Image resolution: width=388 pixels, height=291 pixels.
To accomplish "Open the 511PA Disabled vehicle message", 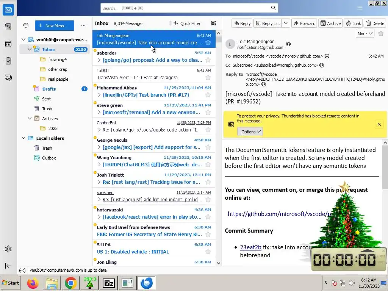I will click(154, 249).
